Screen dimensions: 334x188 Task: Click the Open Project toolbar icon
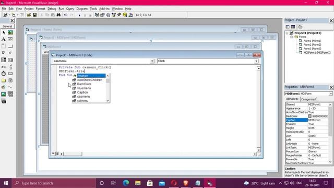[x=29, y=15]
